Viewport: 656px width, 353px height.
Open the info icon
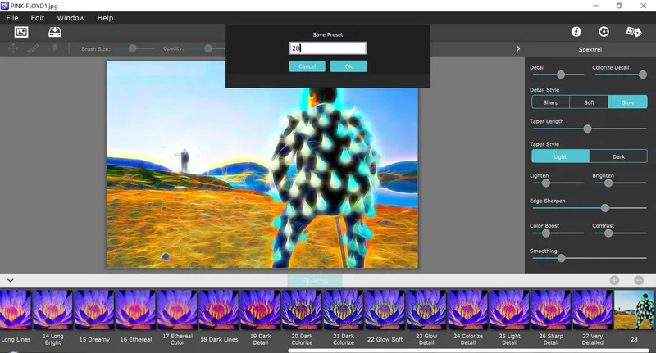(576, 32)
